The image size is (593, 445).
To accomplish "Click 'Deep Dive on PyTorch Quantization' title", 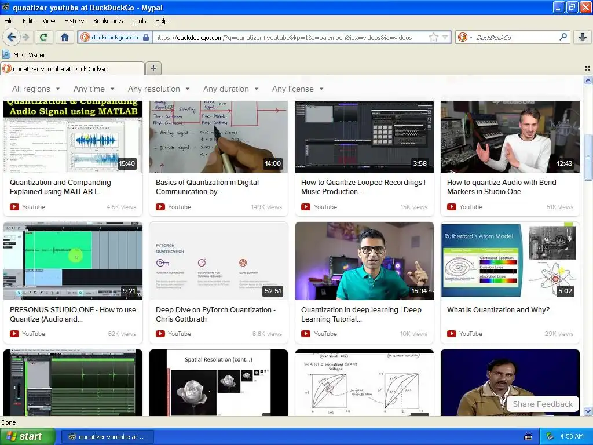I will point(215,314).
